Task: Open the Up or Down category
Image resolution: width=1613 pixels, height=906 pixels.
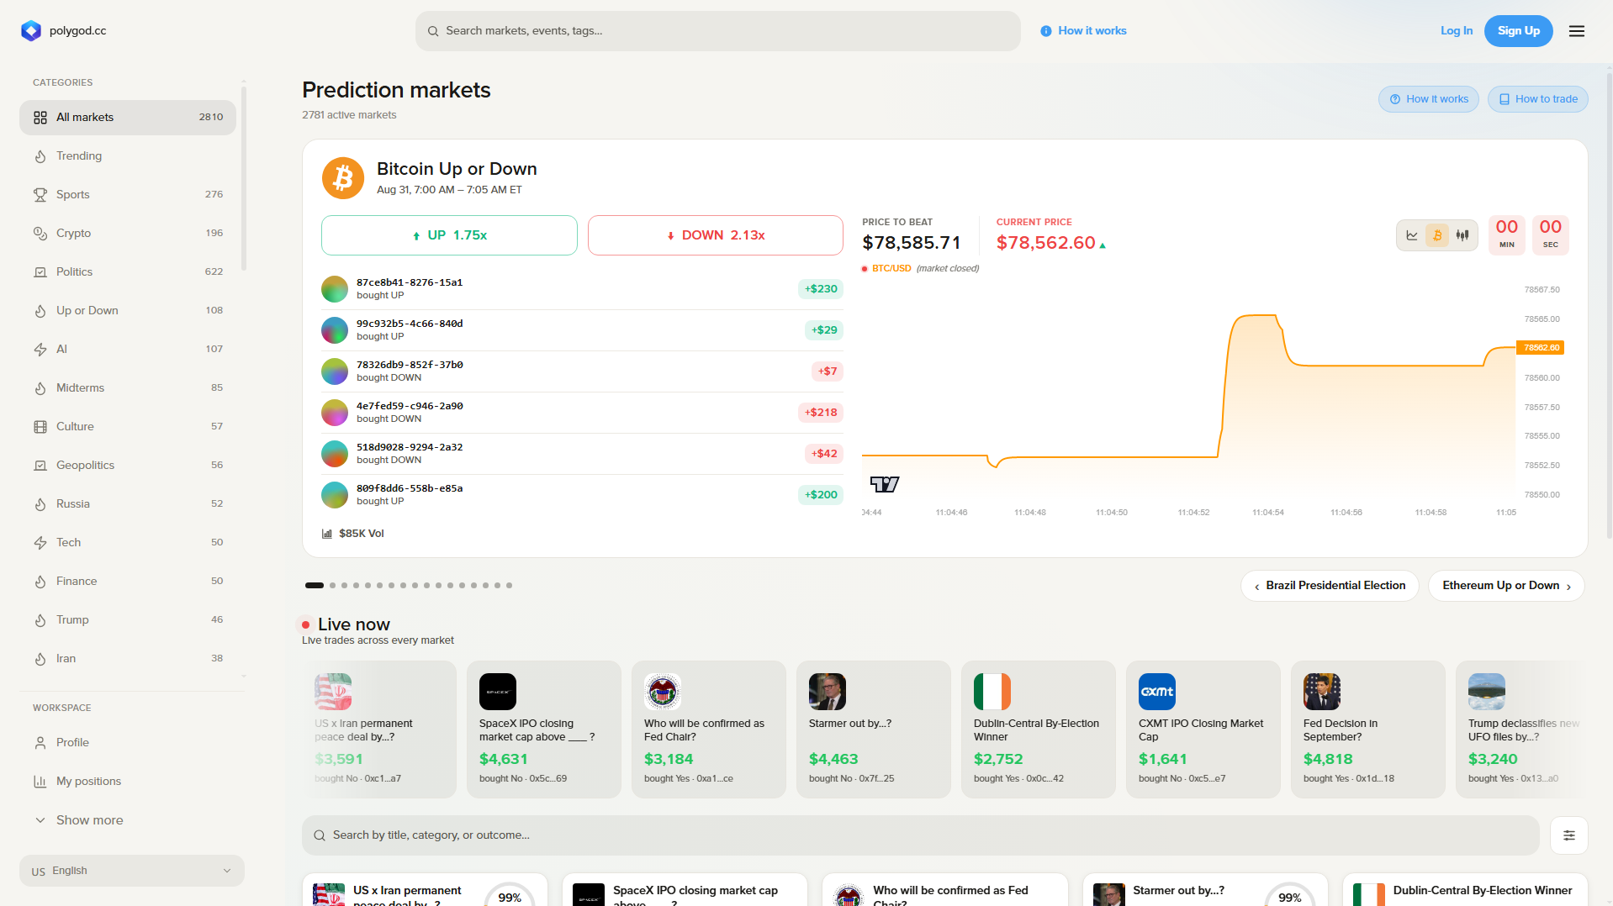Action: [128, 311]
